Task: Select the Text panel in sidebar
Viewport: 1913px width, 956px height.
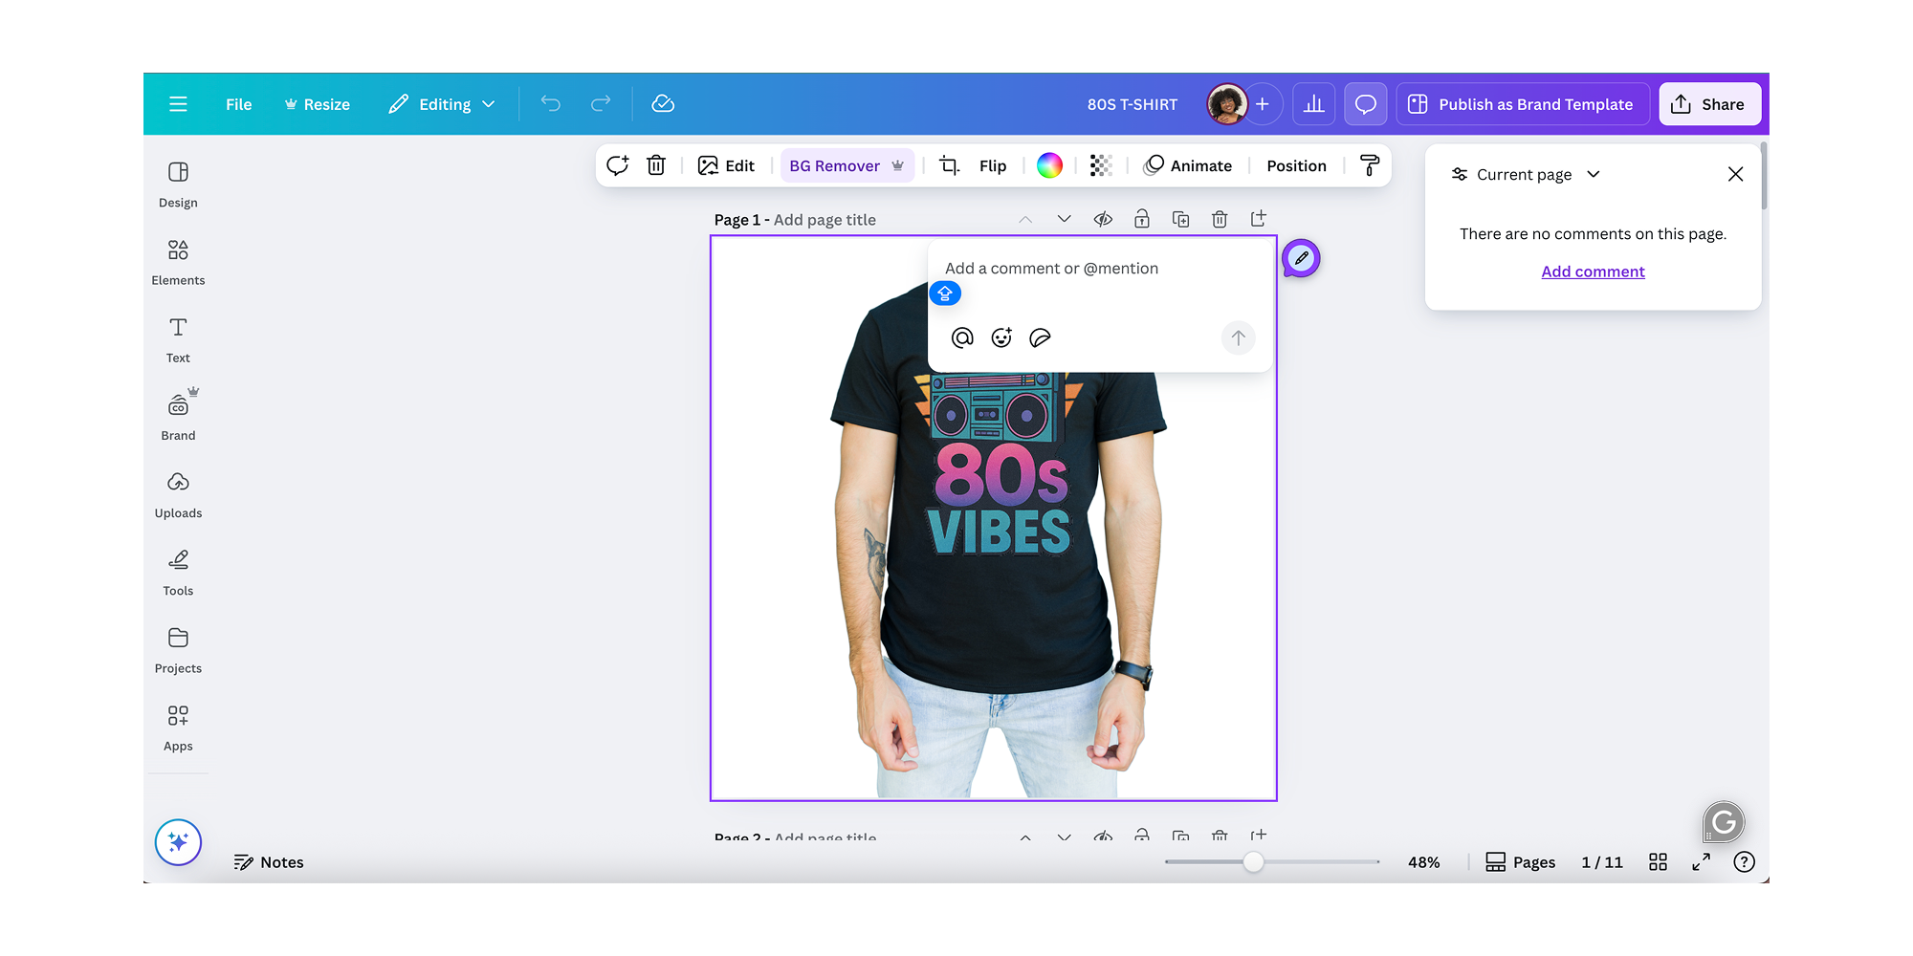Action: point(178,337)
